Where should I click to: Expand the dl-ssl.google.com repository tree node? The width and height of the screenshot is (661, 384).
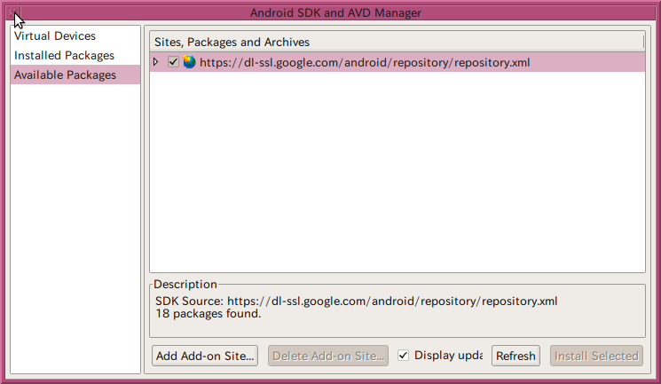(x=155, y=62)
